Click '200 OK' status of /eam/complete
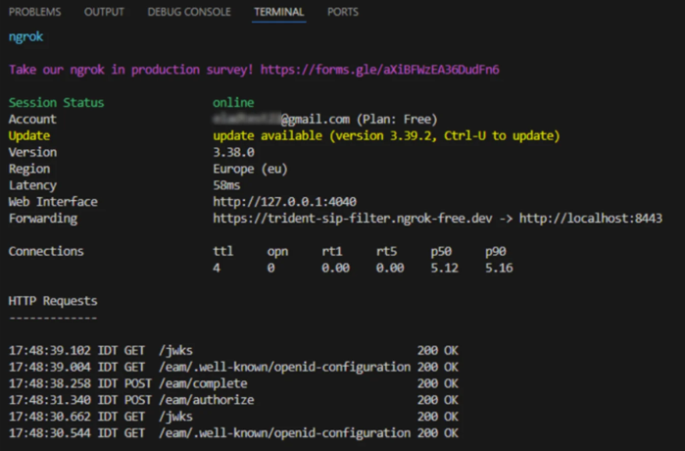Image resolution: width=685 pixels, height=451 pixels. [438, 383]
